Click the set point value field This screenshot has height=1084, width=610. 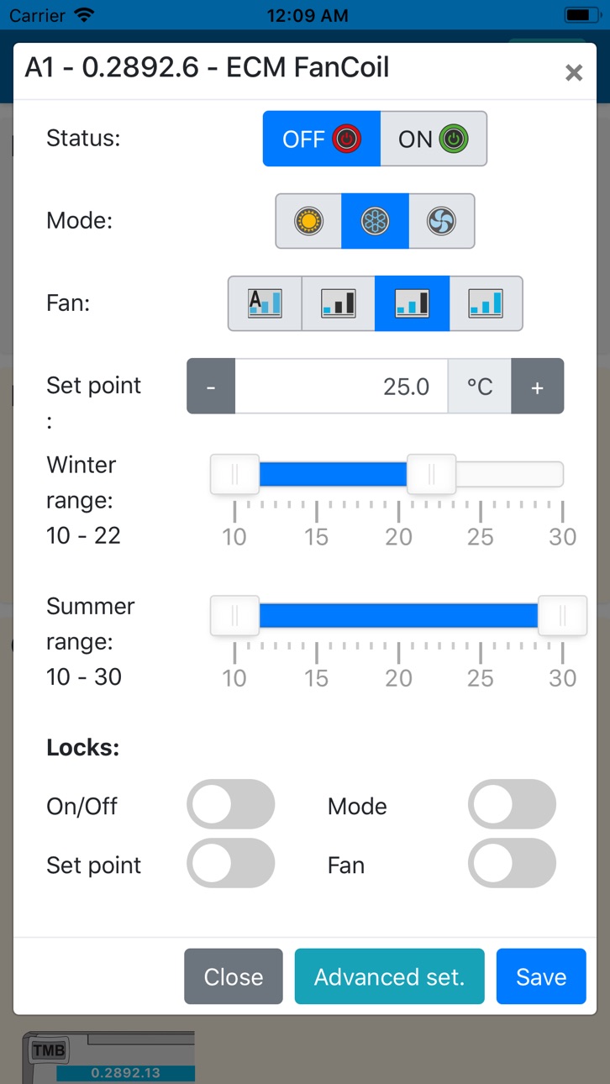[341, 387]
